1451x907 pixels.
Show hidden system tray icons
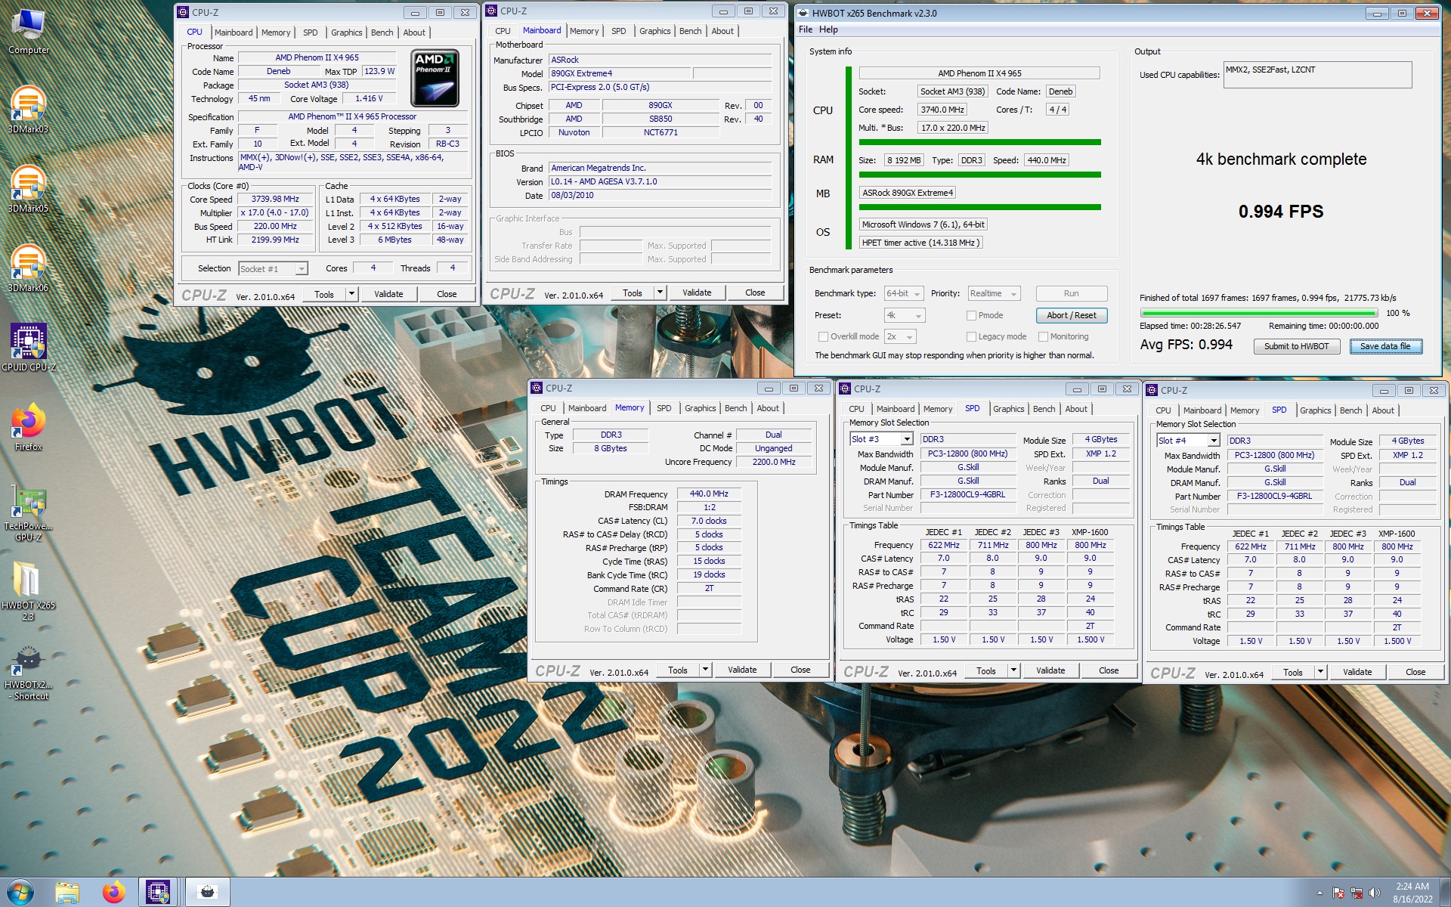[1320, 893]
